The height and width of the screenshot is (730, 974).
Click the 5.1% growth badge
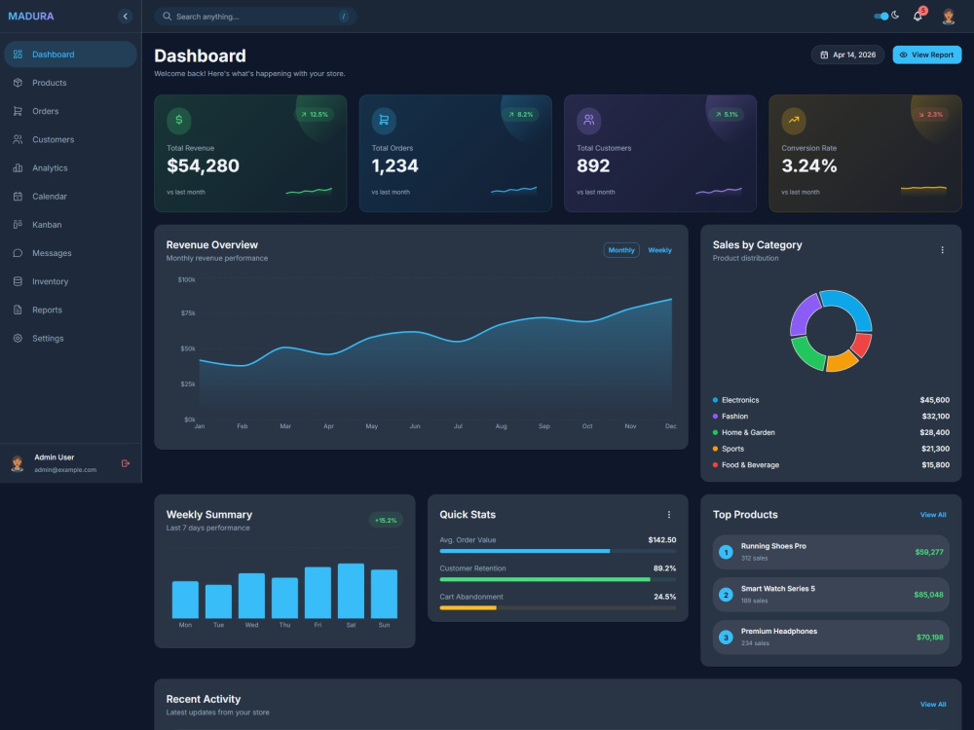(x=727, y=114)
